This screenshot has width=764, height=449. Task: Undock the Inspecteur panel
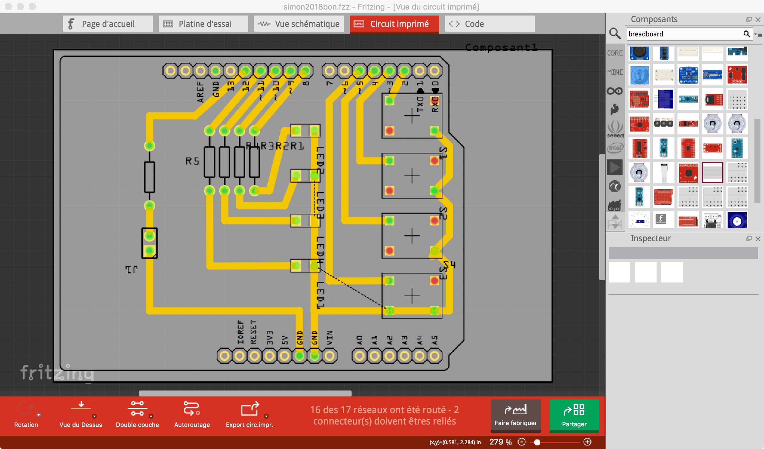[749, 239]
